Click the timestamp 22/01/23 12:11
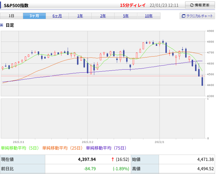This screenshot has width=217, height=174. click(164, 5)
